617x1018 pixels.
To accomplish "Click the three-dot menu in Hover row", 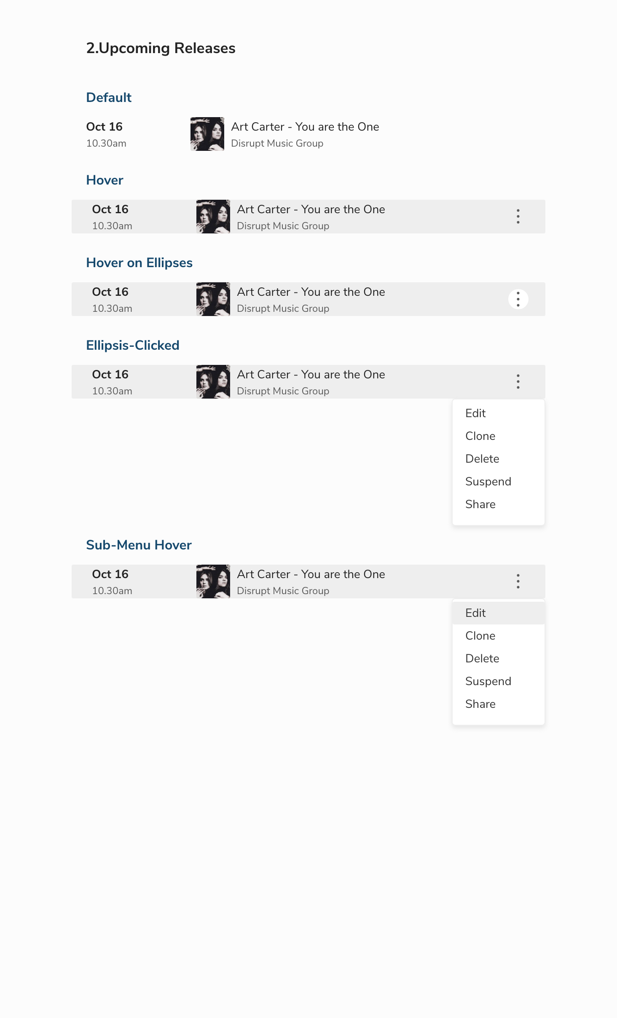I will (x=518, y=216).
